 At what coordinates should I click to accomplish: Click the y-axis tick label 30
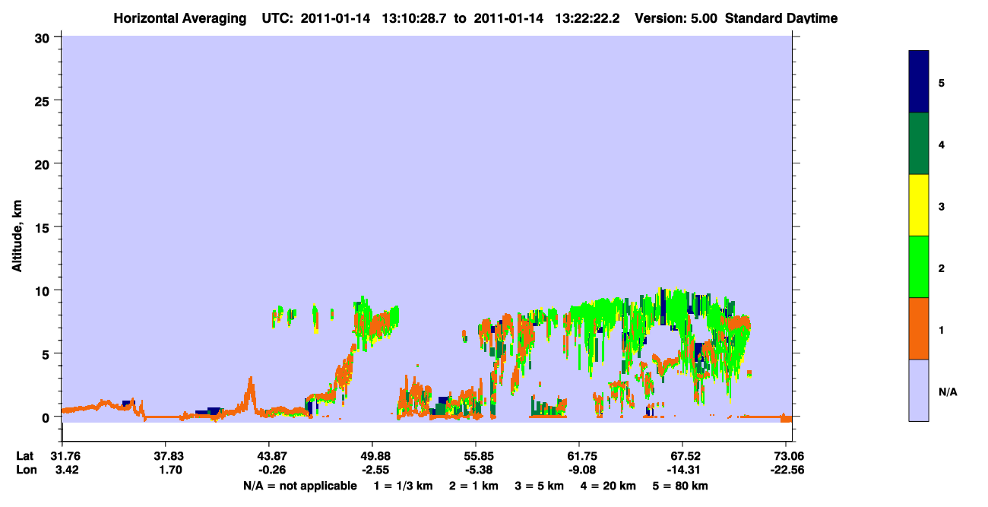43,37
